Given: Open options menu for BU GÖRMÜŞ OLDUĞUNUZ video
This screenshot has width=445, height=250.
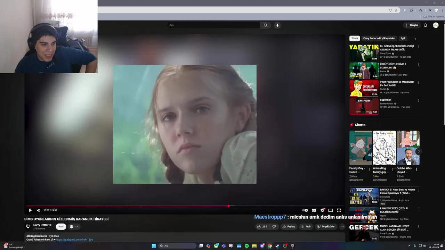Looking at the screenshot, I should click(418, 47).
